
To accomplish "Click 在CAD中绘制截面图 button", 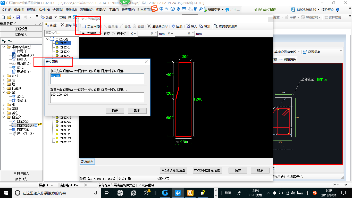I will pos(207,170).
